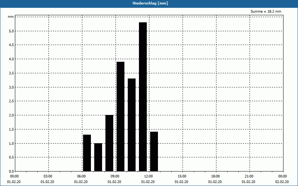The width and height of the screenshot is (298, 186).
Task: Click the 09:00 time label
Action: (116, 176)
